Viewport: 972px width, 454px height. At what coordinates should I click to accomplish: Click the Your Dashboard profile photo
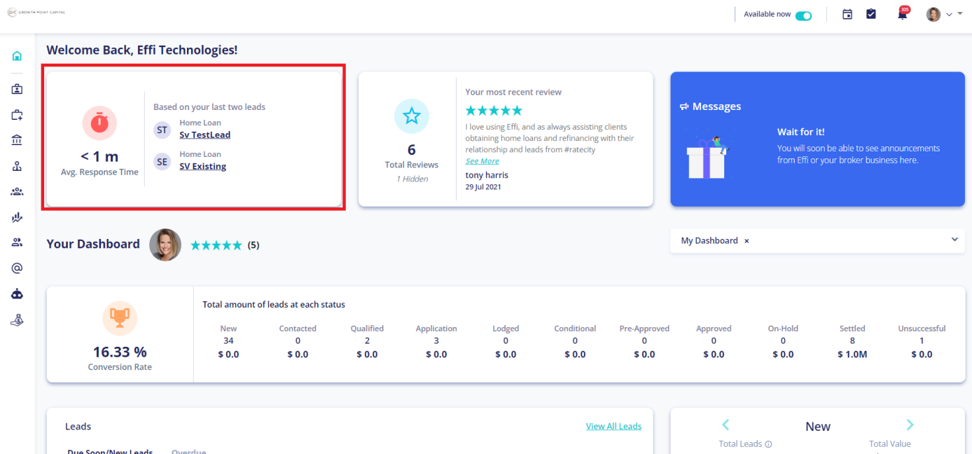tap(165, 245)
